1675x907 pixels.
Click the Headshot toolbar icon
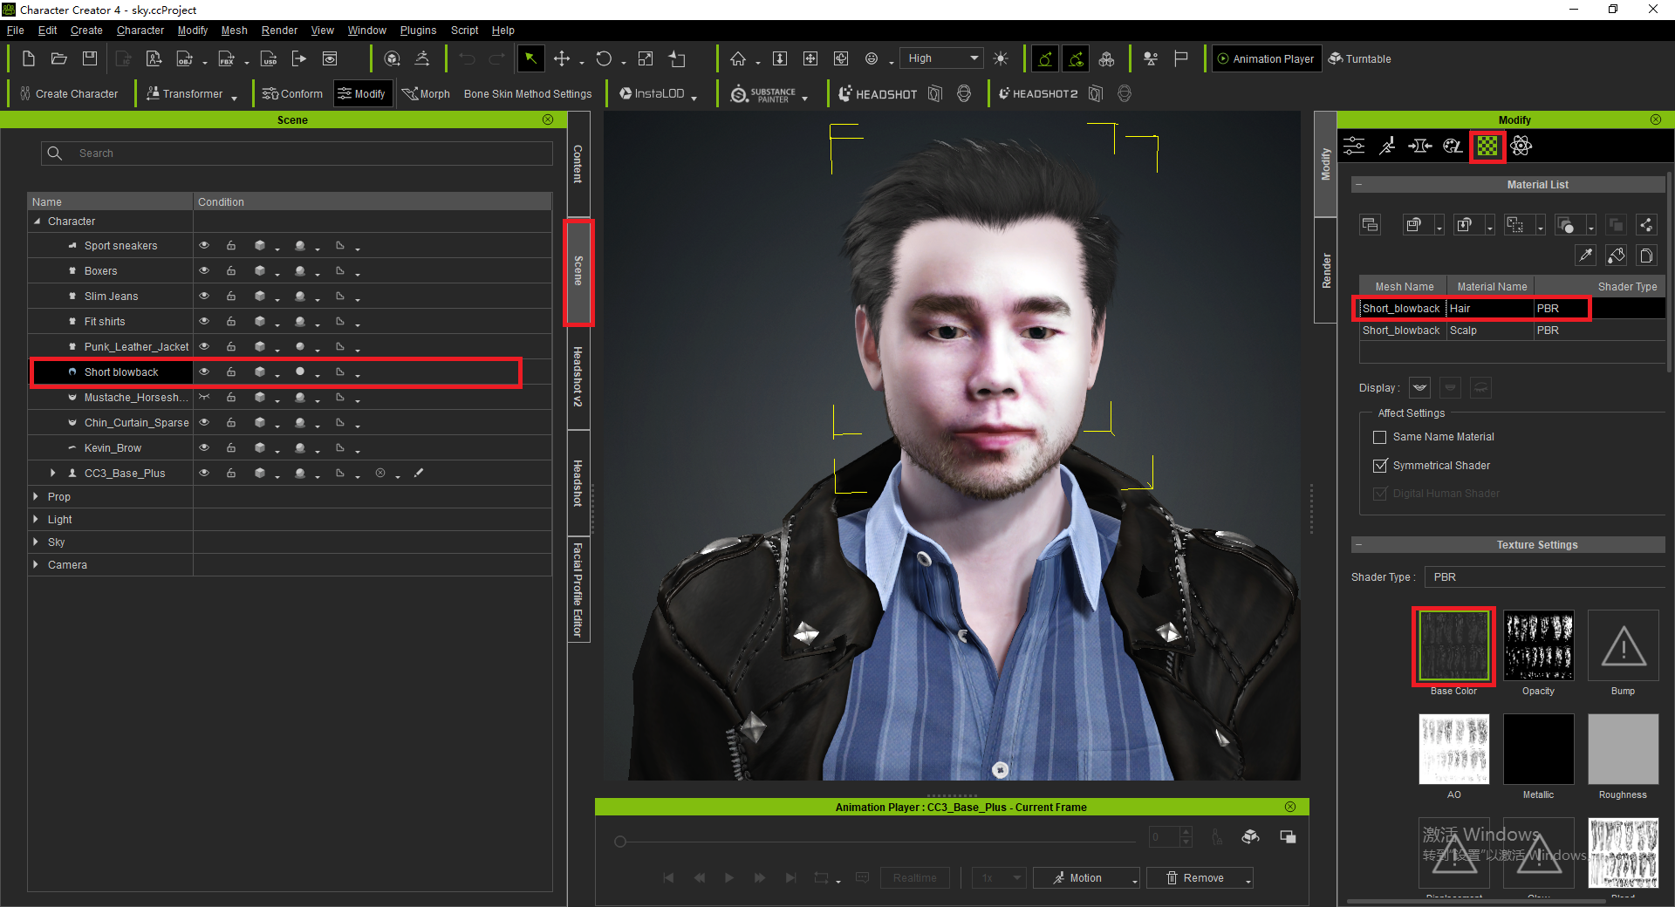click(x=878, y=94)
